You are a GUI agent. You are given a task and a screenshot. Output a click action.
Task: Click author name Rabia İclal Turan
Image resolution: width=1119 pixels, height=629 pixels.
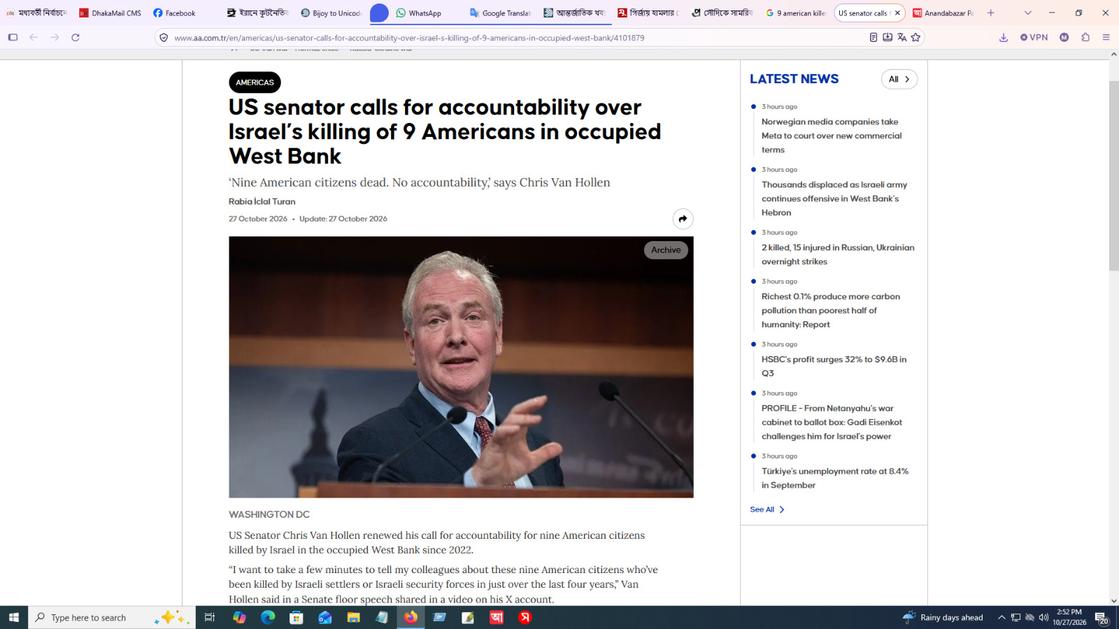click(x=262, y=201)
